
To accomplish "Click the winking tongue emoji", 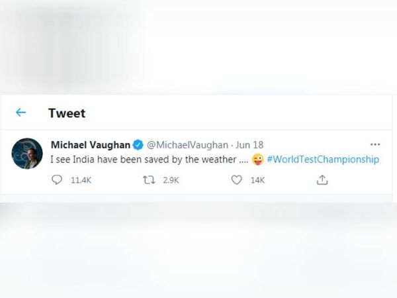I will click(x=258, y=160).
